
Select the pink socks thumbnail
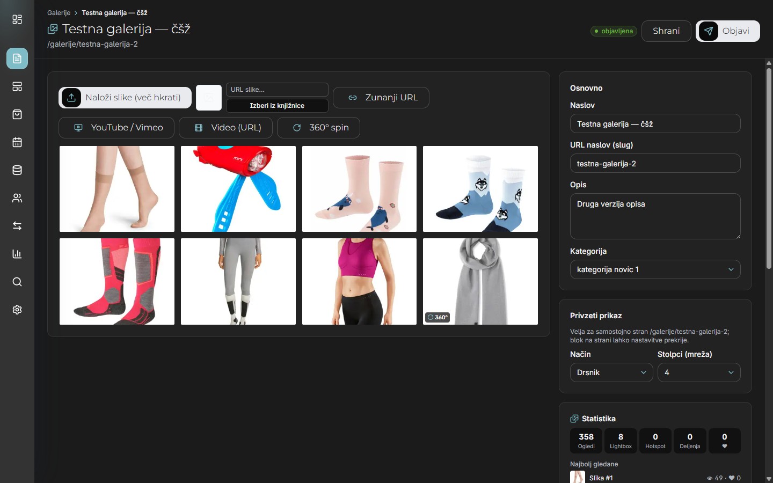pos(359,189)
